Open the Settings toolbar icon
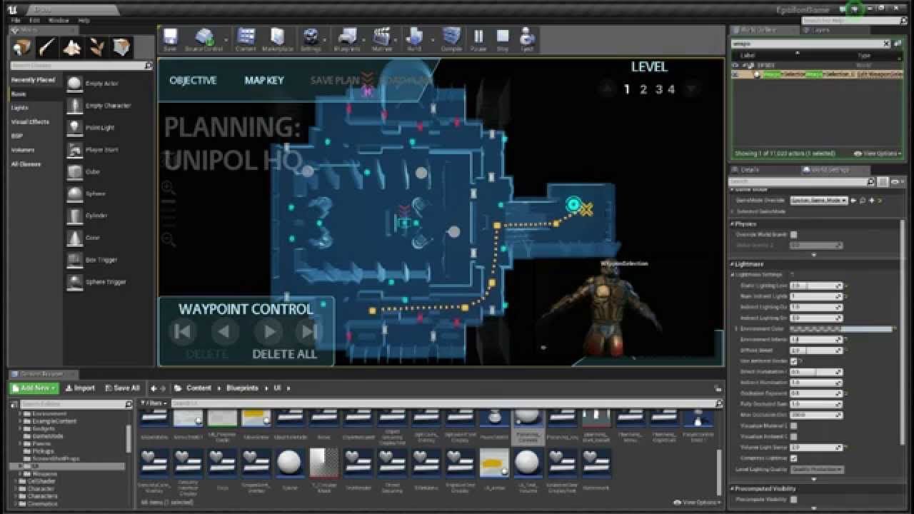Image resolution: width=914 pixels, height=514 pixels. (311, 40)
